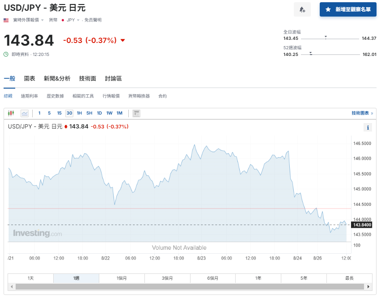The image size is (381, 307).
Task: Switch to the 技術面 tab
Action: [x=87, y=78]
